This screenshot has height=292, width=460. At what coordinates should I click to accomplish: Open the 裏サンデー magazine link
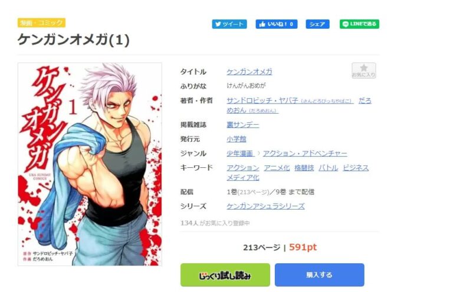click(x=242, y=125)
